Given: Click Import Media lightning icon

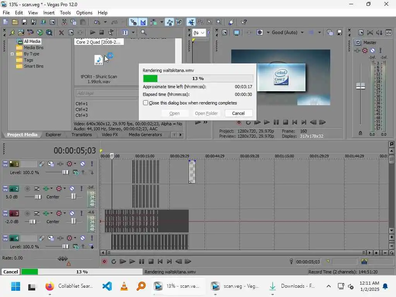Looking at the screenshot, I should 12,32.
